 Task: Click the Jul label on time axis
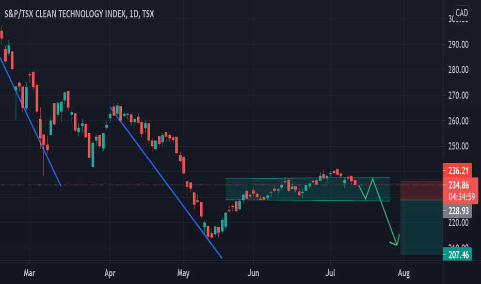tap(330, 273)
